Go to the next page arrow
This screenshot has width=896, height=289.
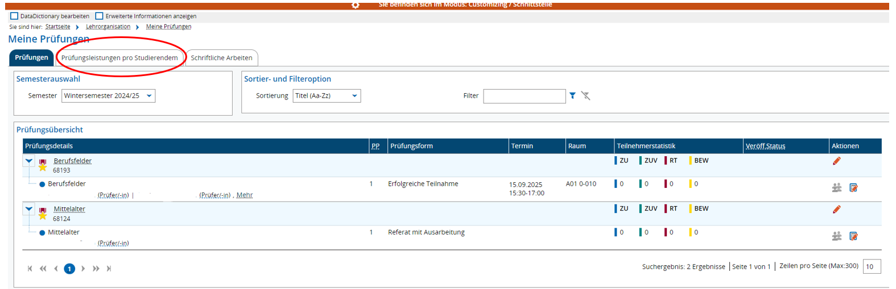click(x=83, y=269)
